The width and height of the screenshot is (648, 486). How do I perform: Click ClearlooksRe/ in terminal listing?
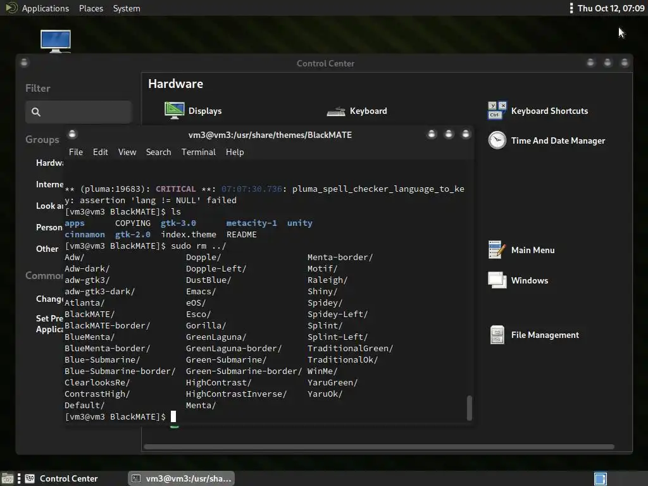[x=97, y=383]
